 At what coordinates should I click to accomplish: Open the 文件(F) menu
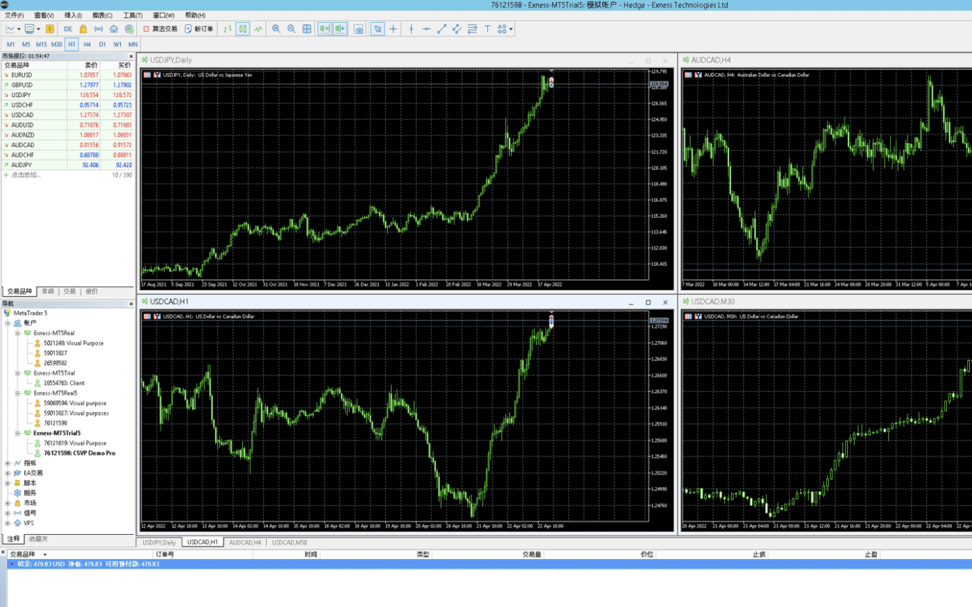pos(15,15)
